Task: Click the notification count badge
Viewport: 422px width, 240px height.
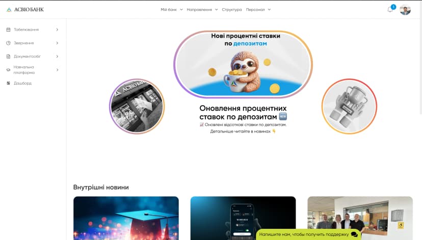Action: [x=393, y=7]
